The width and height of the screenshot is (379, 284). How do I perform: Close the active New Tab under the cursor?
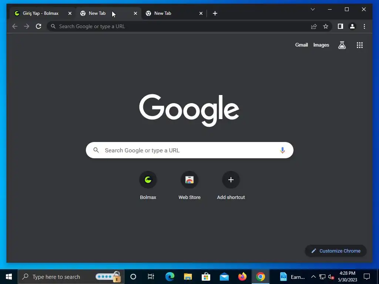pyautogui.click(x=135, y=13)
